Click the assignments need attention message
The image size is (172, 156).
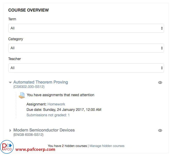[x=61, y=95]
